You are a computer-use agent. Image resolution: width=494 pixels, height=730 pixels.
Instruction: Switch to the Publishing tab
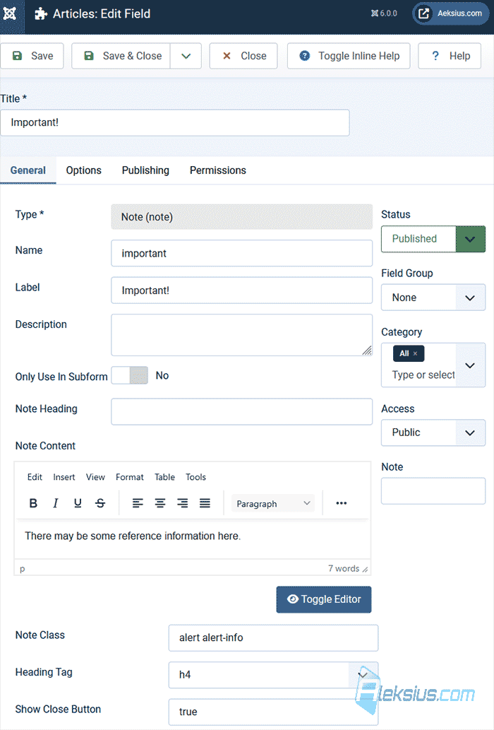145,170
